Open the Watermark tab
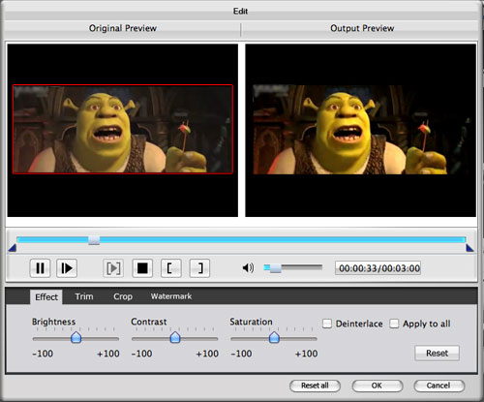The image size is (484, 402). pos(171,296)
